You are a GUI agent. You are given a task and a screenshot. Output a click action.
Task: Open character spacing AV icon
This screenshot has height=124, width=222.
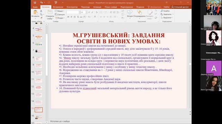(x=85, y=17)
